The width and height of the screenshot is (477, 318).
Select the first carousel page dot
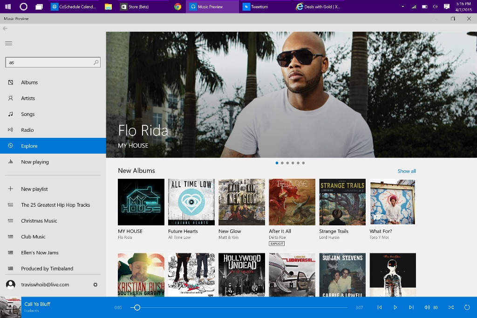277,163
